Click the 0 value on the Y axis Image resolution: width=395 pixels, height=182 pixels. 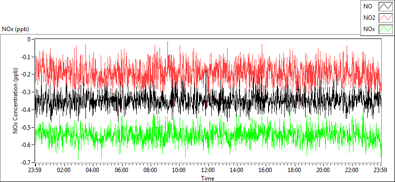coord(29,39)
